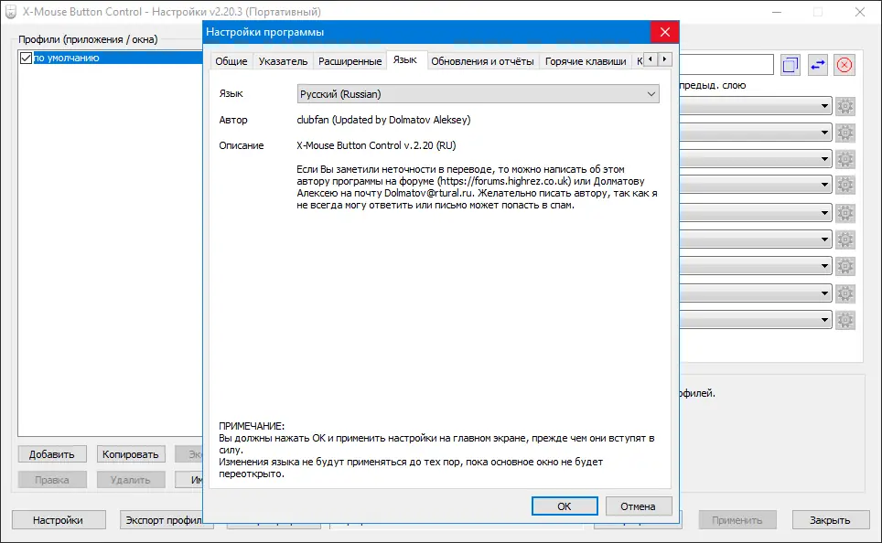
Task: Click the greyed-out Правка button
Action: 52,480
